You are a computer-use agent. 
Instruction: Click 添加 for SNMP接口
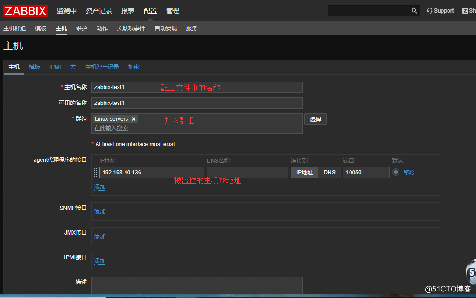tap(99, 212)
